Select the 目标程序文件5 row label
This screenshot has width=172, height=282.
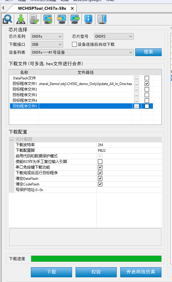tap(25, 106)
